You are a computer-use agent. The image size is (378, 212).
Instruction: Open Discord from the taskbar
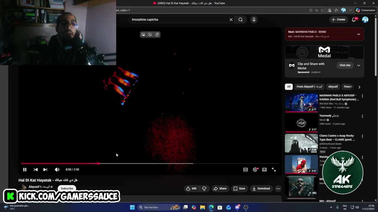click(237, 207)
